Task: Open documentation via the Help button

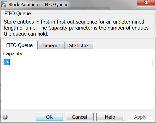Action: 110,117
